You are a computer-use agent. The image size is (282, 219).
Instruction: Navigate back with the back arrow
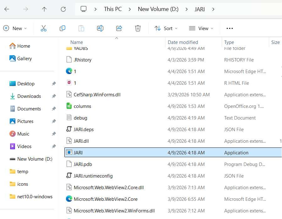(x=7, y=9)
